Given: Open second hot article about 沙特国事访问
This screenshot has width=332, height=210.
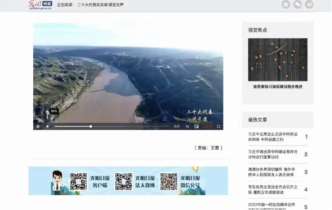Looking at the screenshot, I should coord(273,154).
